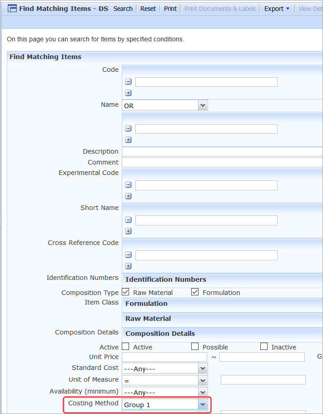
Task: Check the Possible checkbox
Action: pos(195,346)
